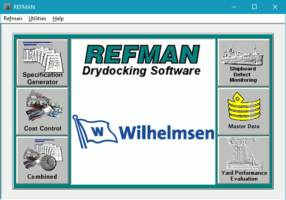Image resolution: width=286 pixels, height=200 pixels.
Task: Open the Specification Generator documents icon
Action: [42, 56]
